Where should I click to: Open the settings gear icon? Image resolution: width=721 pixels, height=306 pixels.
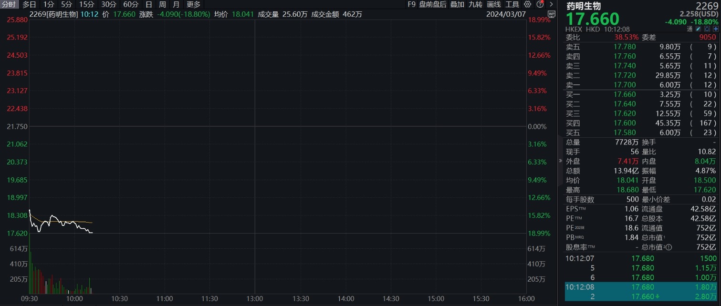(527, 4)
